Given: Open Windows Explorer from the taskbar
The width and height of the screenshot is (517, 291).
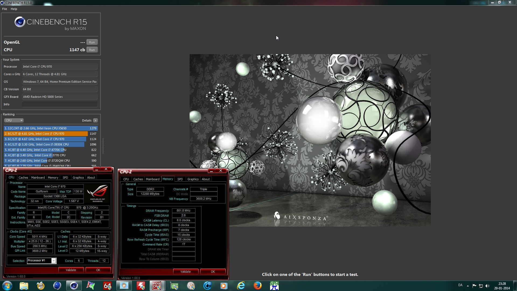Looking at the screenshot, I should click(x=24, y=286).
